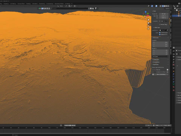Jump to the timeline start frame
The height and width of the screenshot is (136, 181).
coord(65,125)
